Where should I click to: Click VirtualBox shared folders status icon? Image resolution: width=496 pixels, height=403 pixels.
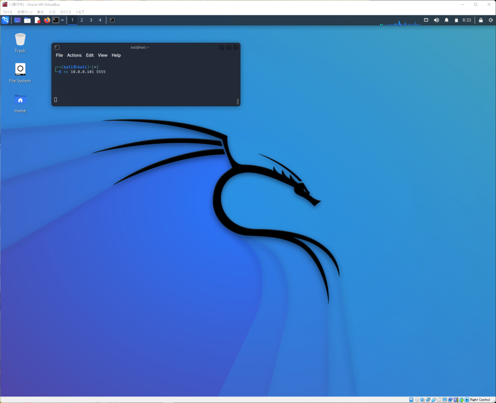439,400
